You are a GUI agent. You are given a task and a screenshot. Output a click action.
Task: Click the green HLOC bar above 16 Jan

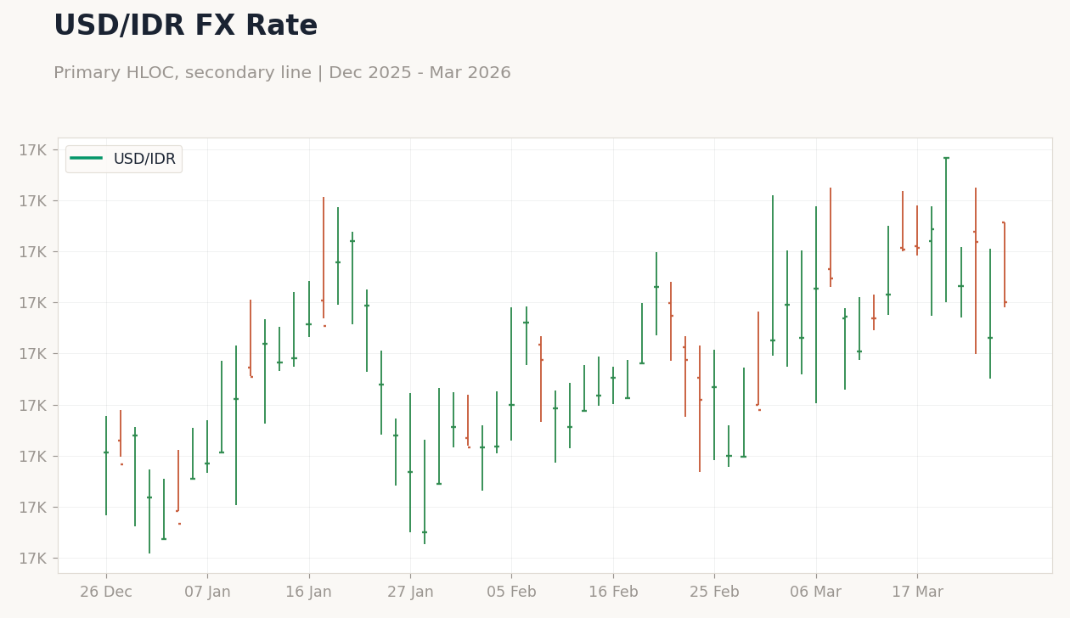tap(309, 309)
